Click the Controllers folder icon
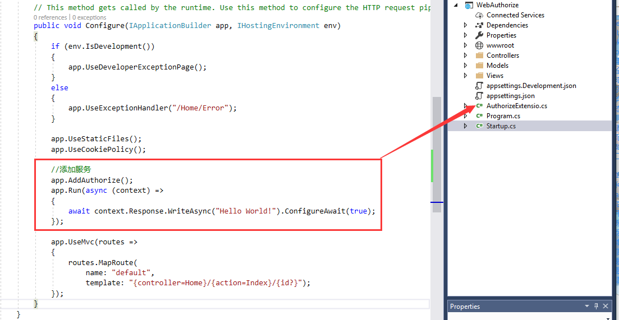619x320 pixels. [x=479, y=55]
